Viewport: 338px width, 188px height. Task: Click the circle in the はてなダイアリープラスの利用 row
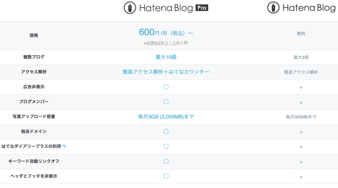166,146
